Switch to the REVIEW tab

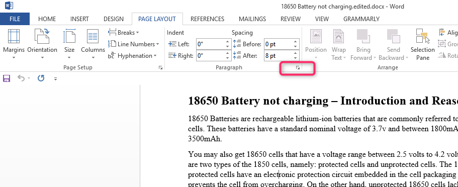291,19
